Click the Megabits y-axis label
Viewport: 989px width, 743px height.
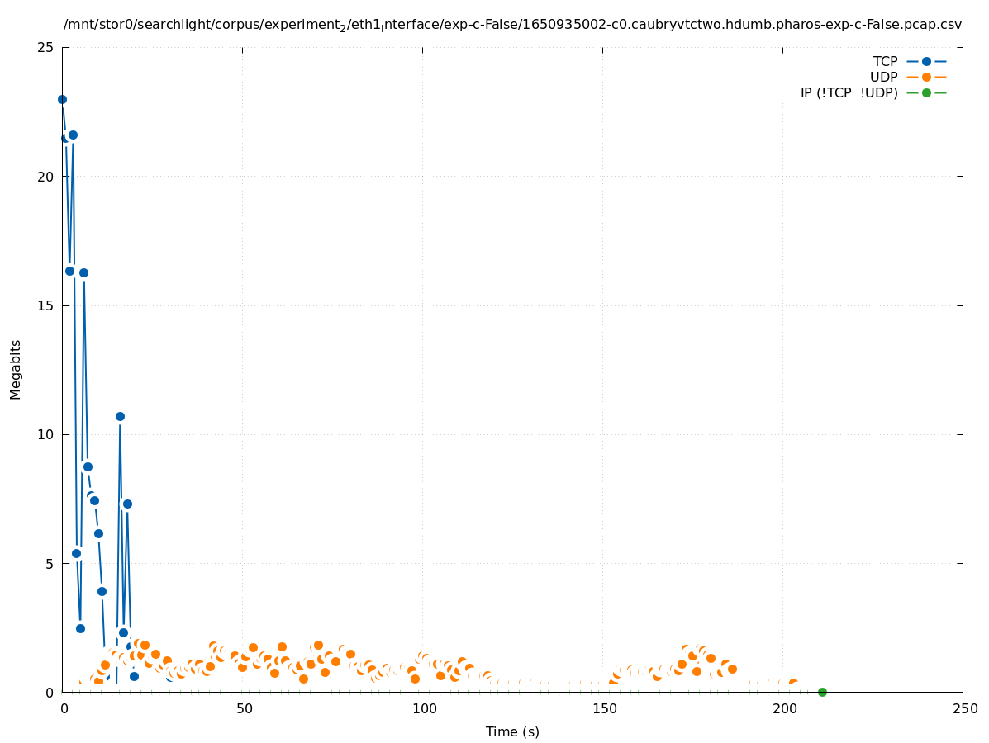click(16, 369)
